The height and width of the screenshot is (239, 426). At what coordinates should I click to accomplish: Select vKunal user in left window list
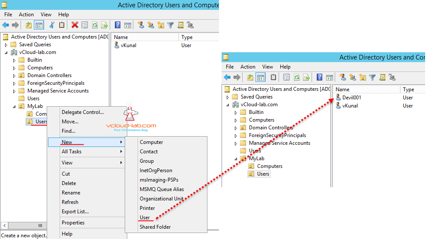(125, 45)
